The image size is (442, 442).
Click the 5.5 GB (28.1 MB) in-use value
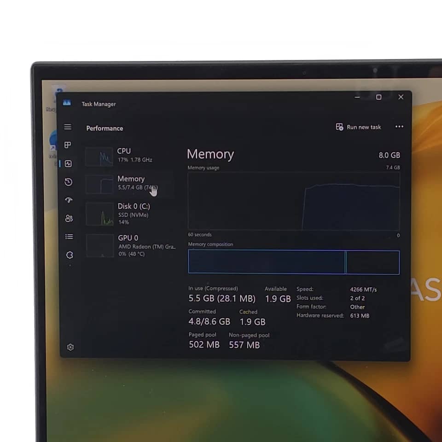(x=222, y=298)
